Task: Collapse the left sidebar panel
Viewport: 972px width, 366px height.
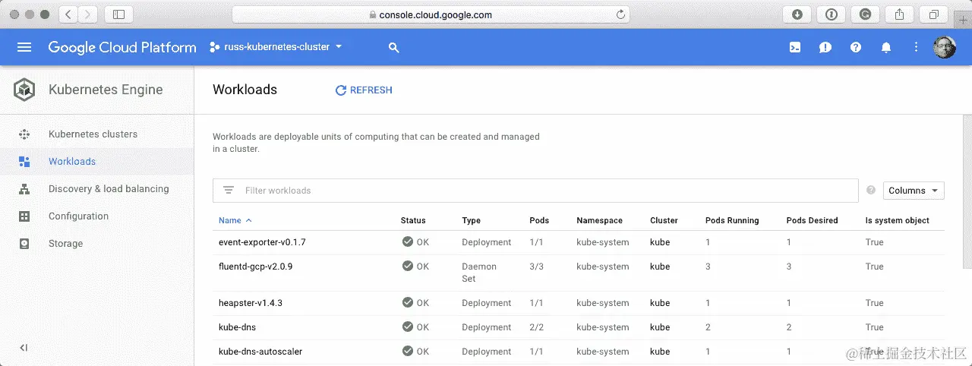Action: (24, 348)
